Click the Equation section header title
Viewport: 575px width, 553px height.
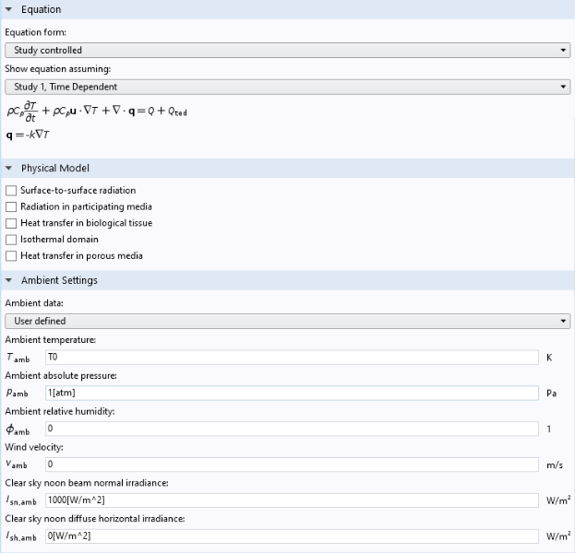(x=41, y=10)
